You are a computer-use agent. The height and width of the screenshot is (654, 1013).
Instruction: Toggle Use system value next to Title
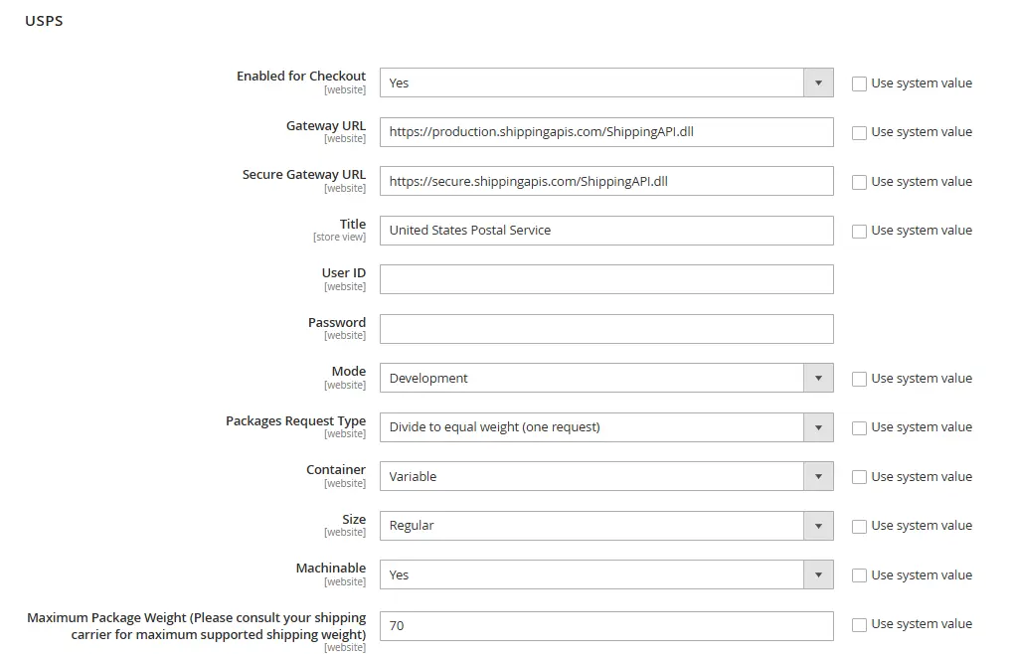(x=859, y=231)
